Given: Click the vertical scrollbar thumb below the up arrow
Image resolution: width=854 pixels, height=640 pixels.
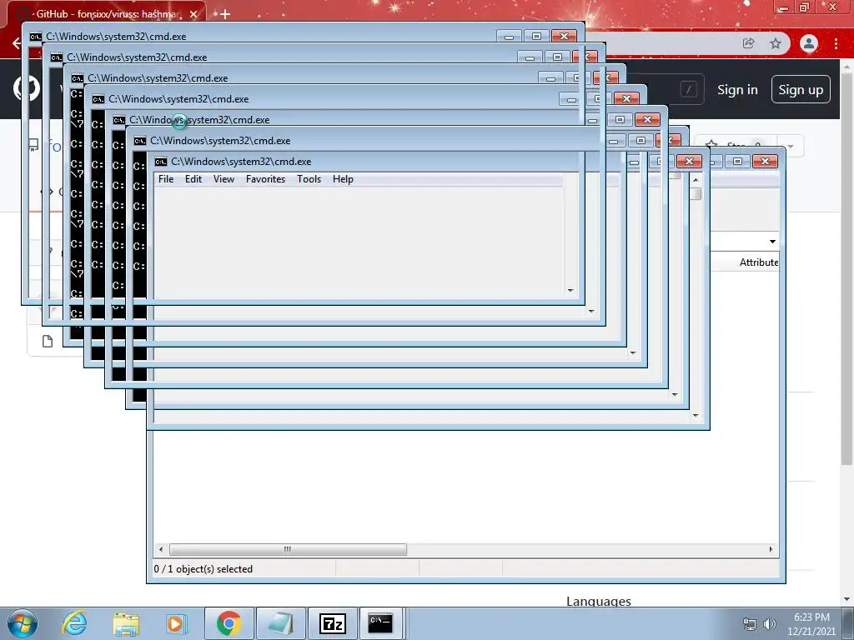Looking at the screenshot, I should 696,193.
